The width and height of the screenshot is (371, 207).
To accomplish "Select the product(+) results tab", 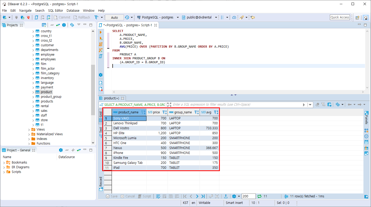I will (112, 98).
